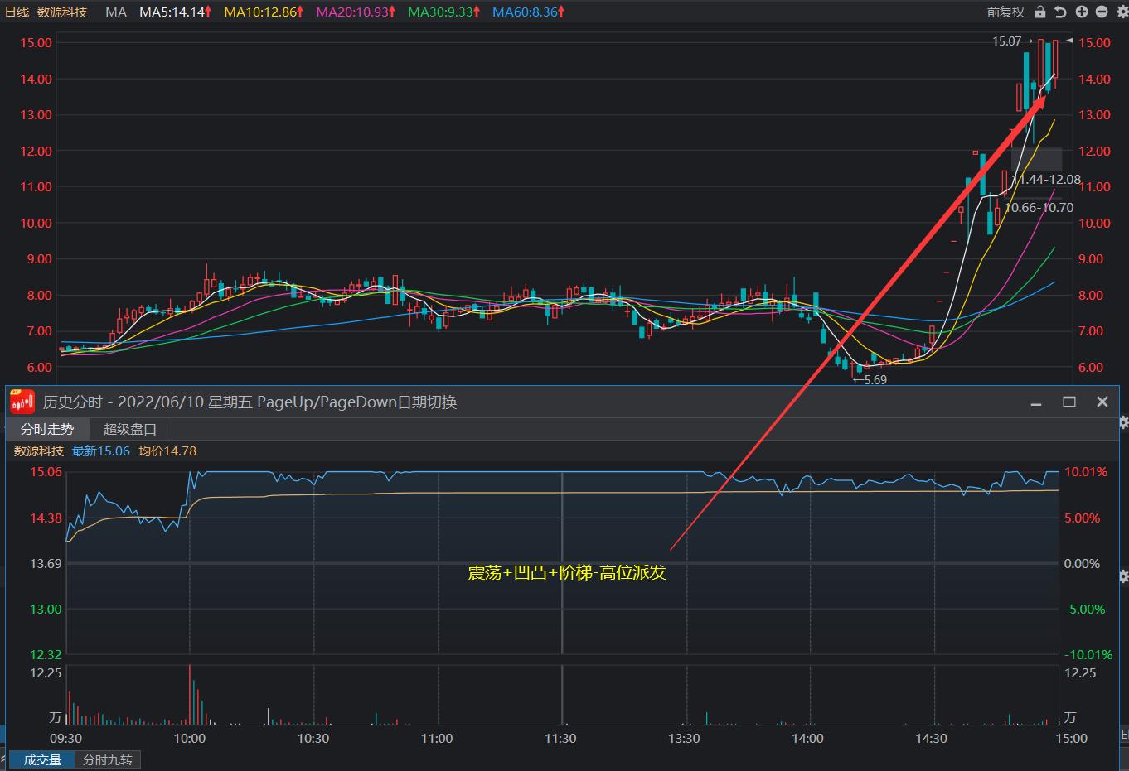This screenshot has width=1129, height=771.
Task: Click the white triangle marker next to 15.00
Action: pyautogui.click(x=1069, y=41)
